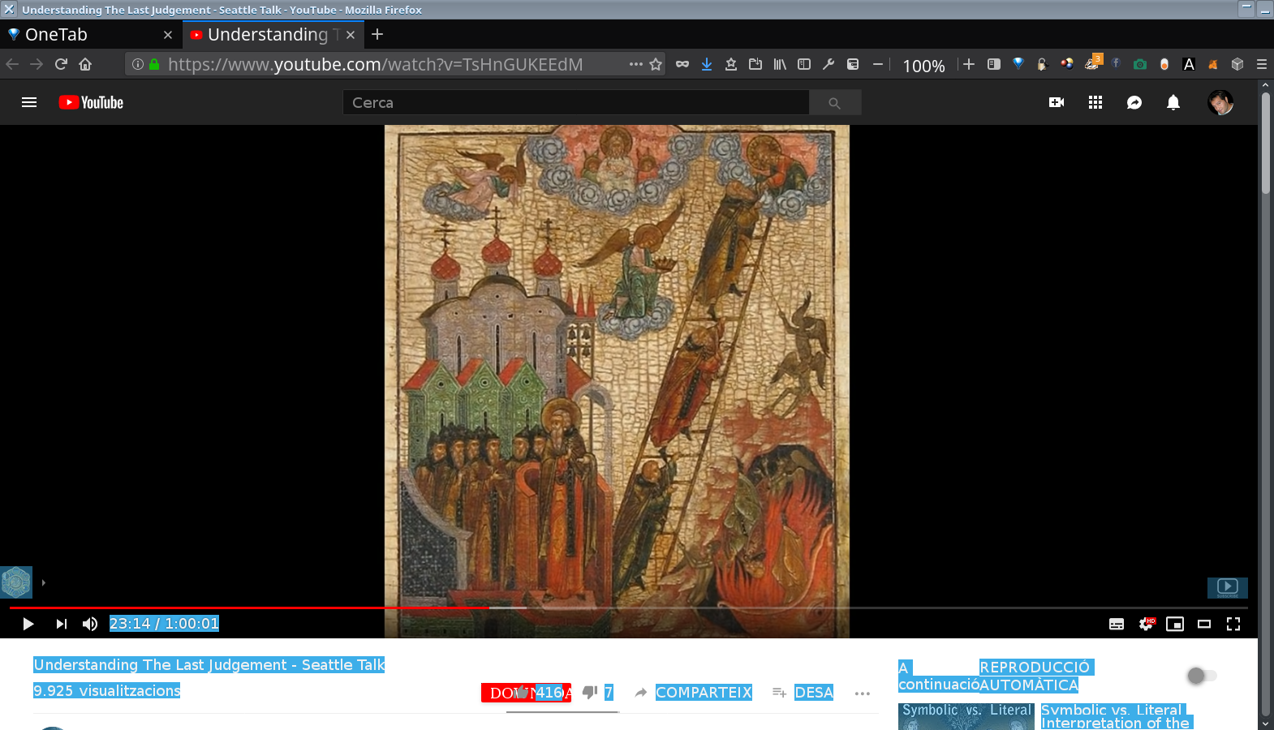1274x730 pixels.
Task: Open the letter A extension icon
Action: click(x=1189, y=64)
